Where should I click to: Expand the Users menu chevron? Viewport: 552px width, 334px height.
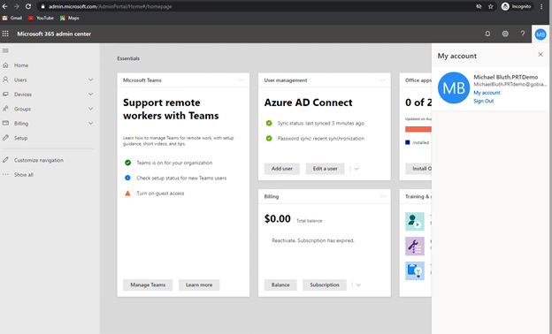tap(90, 80)
